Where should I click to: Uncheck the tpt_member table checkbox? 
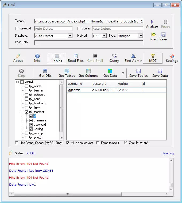click(26, 112)
